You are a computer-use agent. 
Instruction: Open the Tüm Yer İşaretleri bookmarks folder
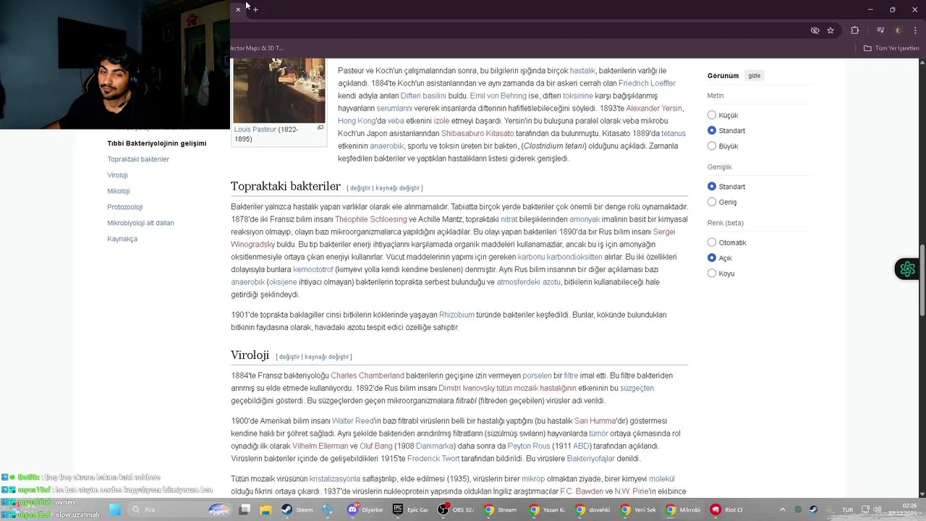click(x=891, y=48)
